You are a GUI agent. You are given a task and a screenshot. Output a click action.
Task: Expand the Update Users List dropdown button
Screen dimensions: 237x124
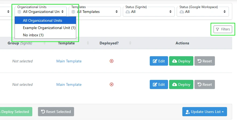point(204,112)
